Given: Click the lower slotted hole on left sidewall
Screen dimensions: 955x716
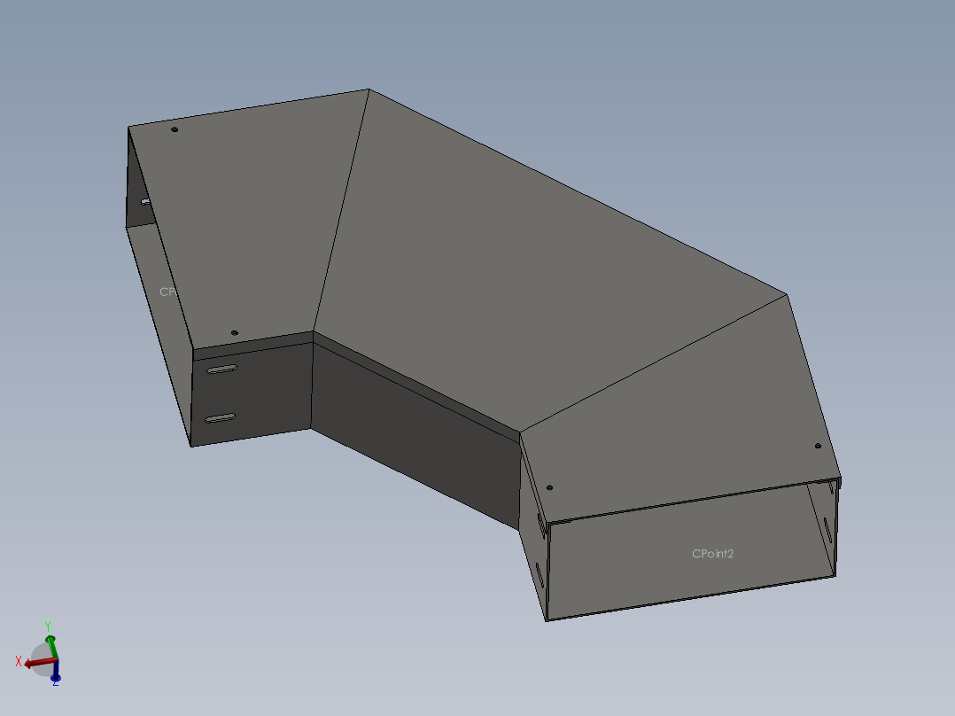Looking at the screenshot, I should point(219,416).
